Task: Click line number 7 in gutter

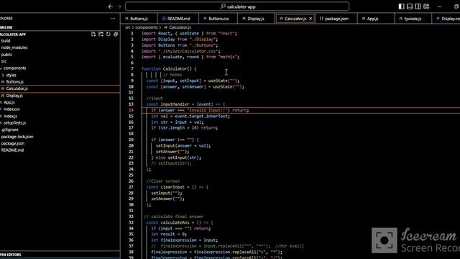Action: coord(132,69)
